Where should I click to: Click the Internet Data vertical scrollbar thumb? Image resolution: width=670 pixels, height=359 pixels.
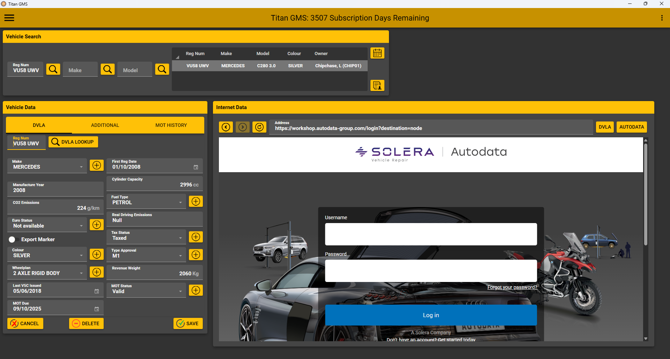pyautogui.click(x=646, y=194)
